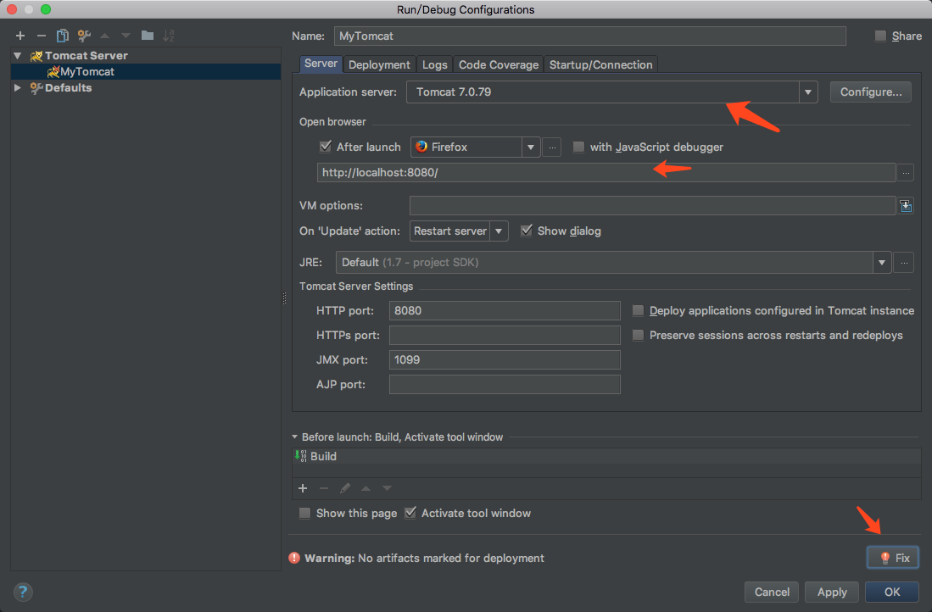Switch to the Deployment tab
This screenshot has width=932, height=612.
click(x=379, y=64)
